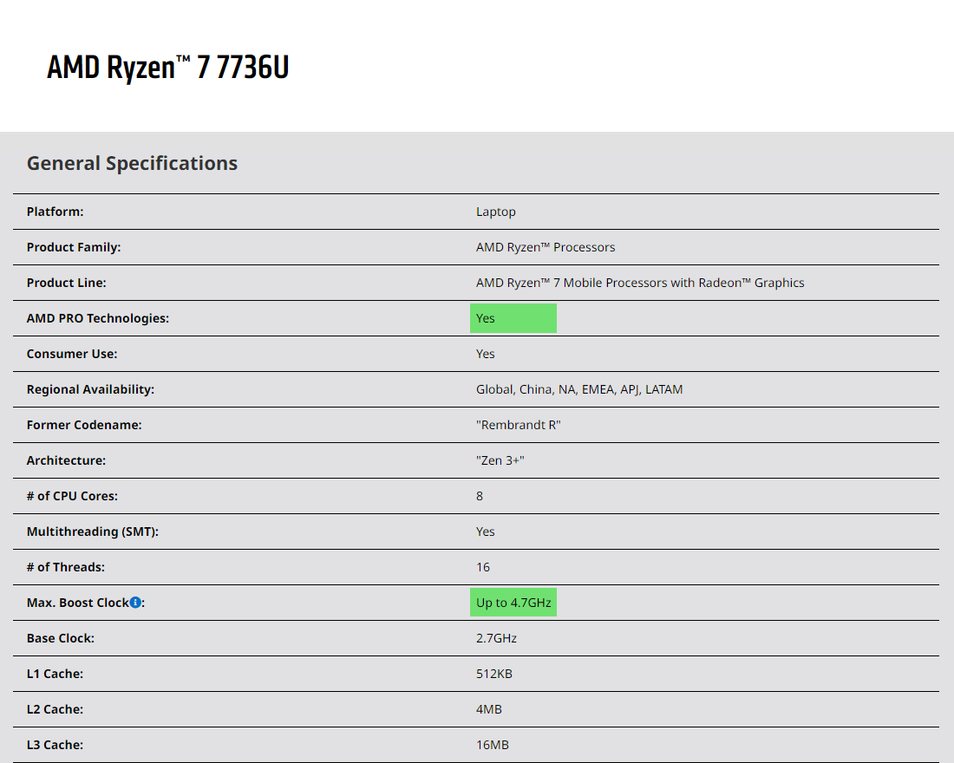Click the info icon beside Max. Boost Clock
The image size is (954, 763).
135,603
